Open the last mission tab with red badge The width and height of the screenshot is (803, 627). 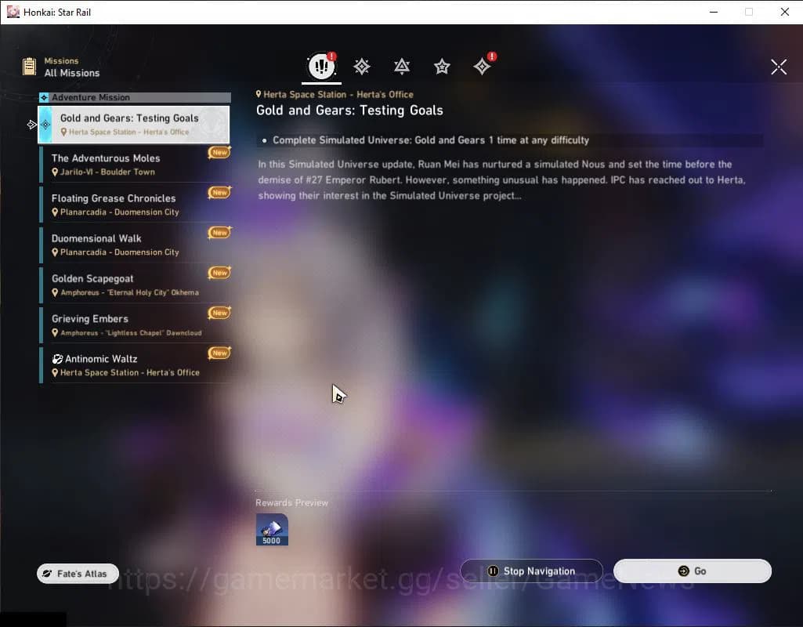click(483, 66)
